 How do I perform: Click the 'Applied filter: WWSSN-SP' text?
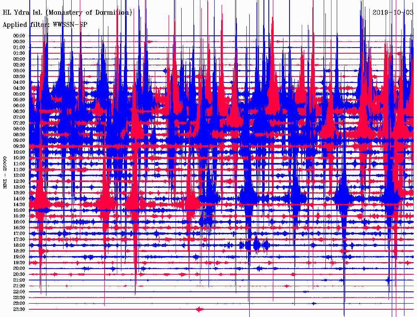[45, 25]
